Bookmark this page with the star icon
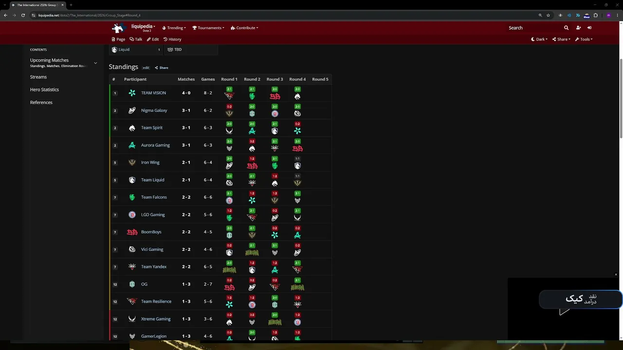The height and width of the screenshot is (350, 623). click(x=548, y=15)
